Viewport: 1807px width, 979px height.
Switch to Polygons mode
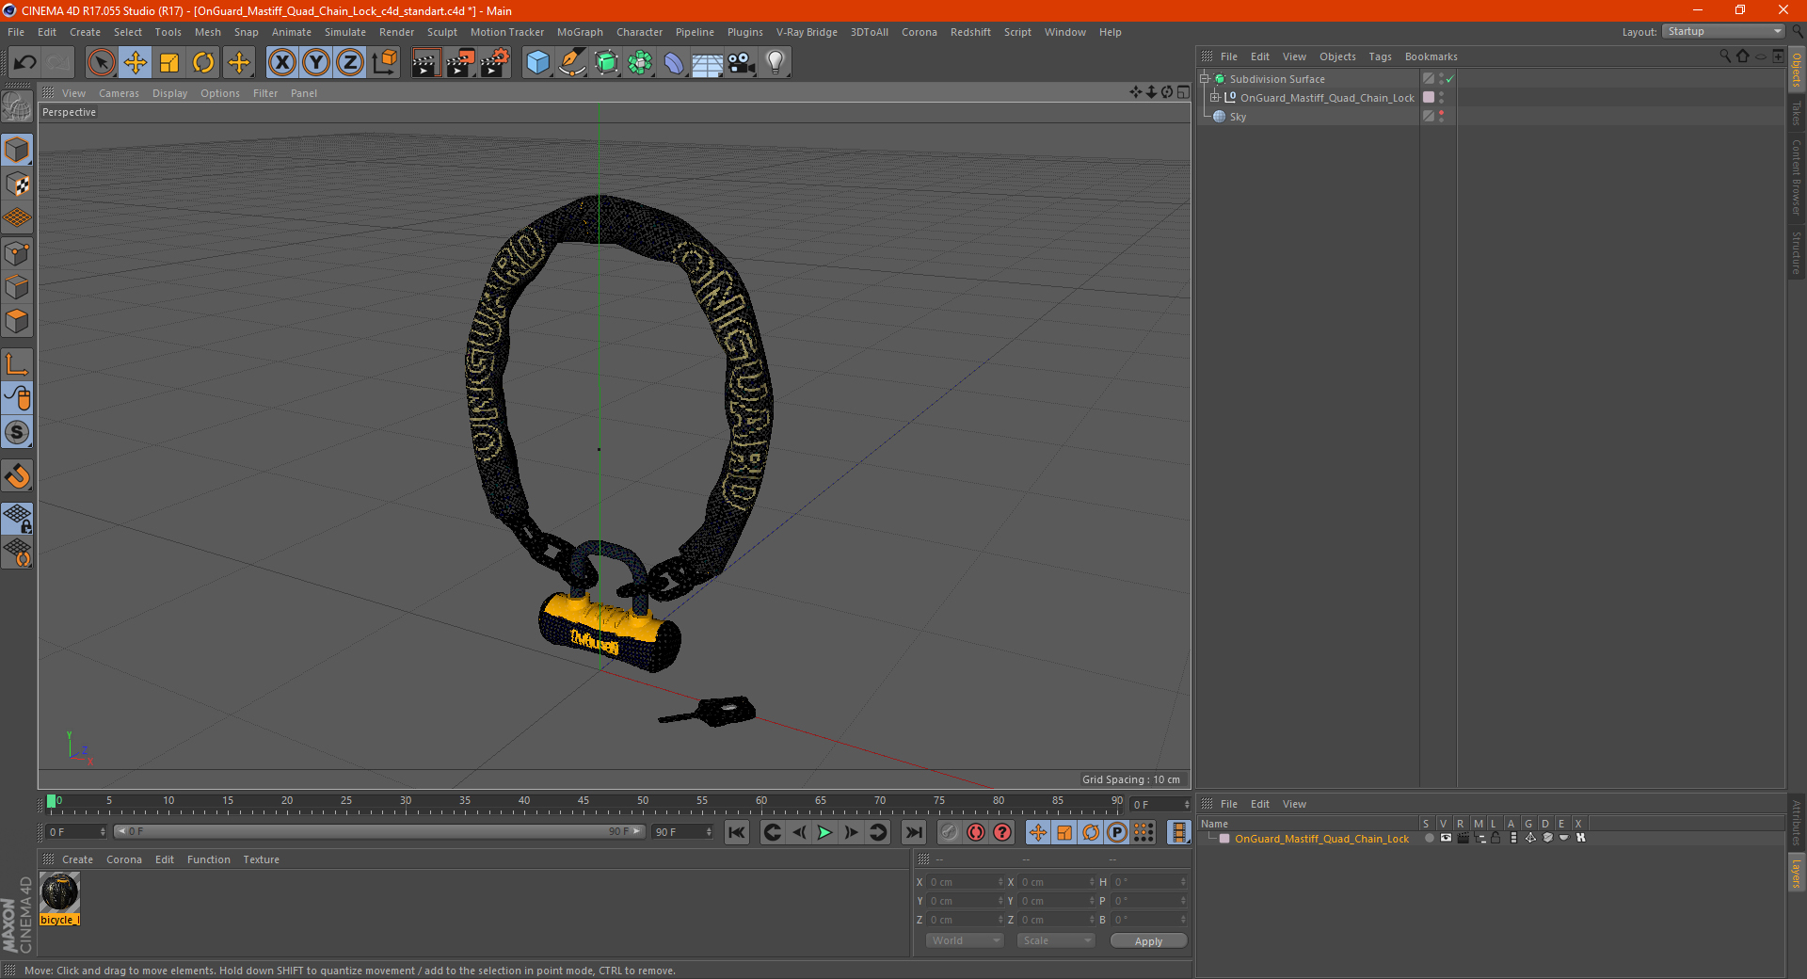(x=17, y=321)
